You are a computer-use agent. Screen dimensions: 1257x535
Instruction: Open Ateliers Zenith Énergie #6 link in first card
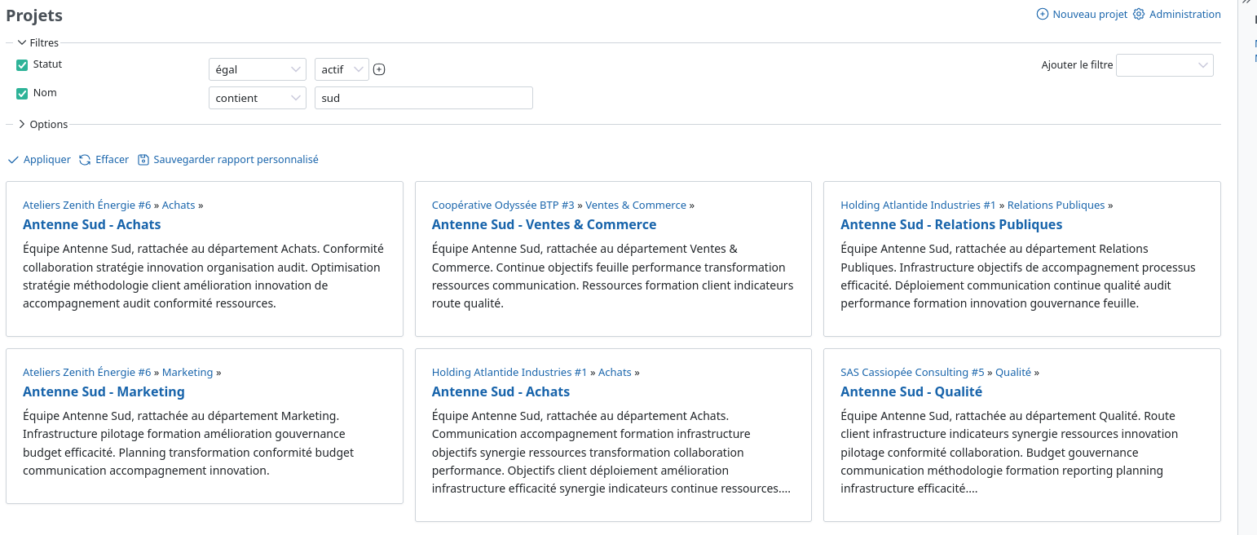click(x=87, y=206)
